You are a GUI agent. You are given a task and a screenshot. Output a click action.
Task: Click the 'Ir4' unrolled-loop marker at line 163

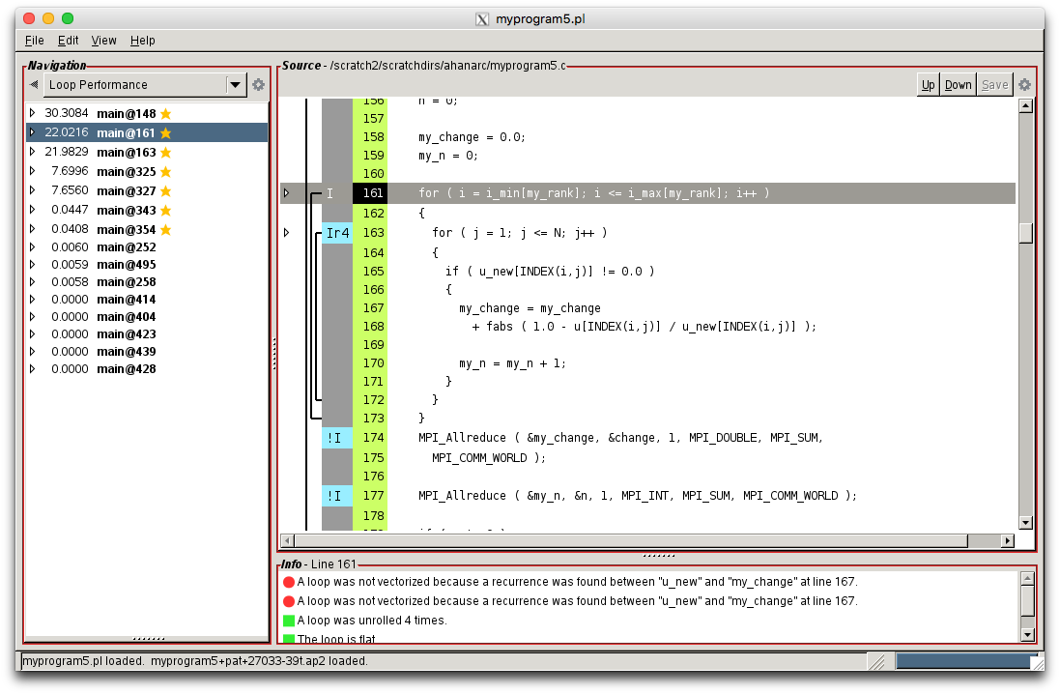click(336, 233)
